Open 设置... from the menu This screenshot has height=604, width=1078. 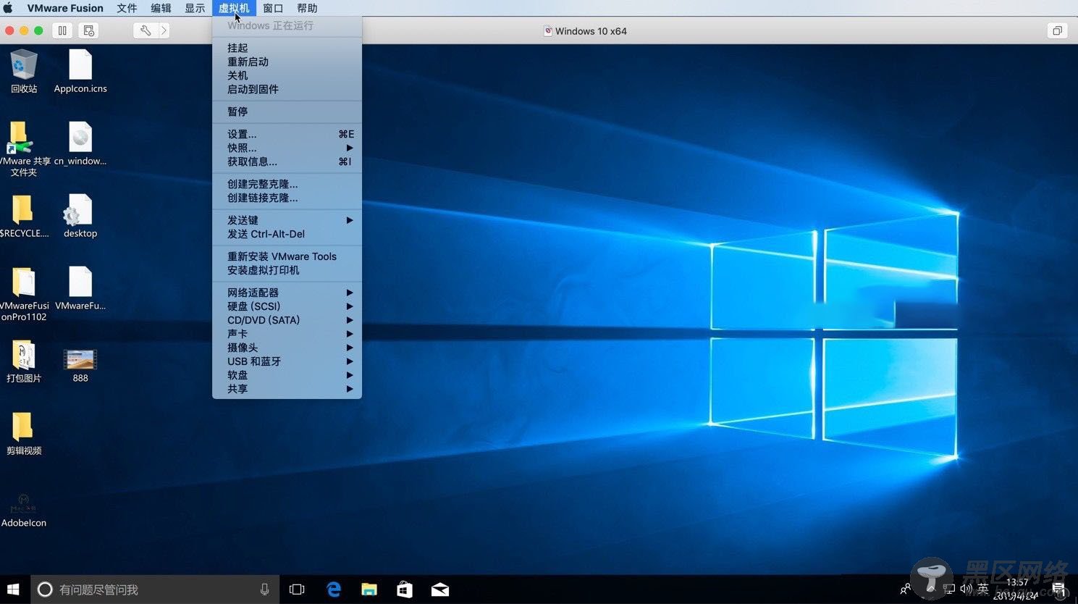(287, 134)
